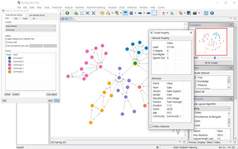This screenshot has width=238, height=149.
Task: Switch to the Link Attribute Styling tab
Action: pyautogui.click(x=37, y=15)
